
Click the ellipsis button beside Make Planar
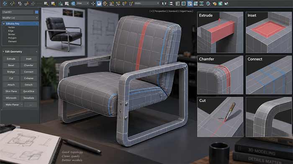point(31,105)
